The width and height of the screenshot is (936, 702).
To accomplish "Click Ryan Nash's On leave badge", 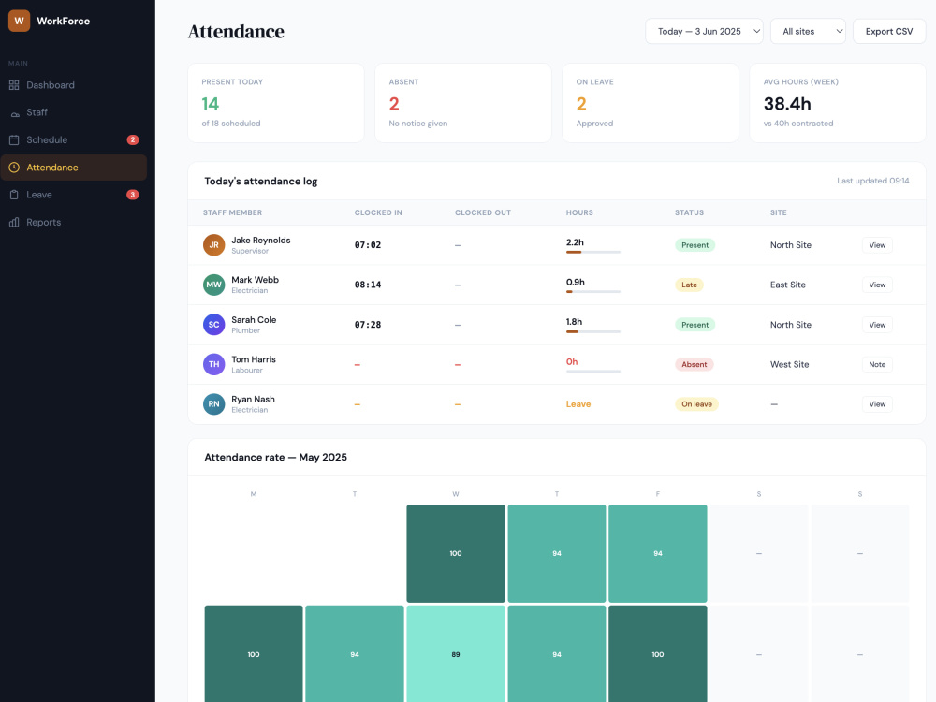I will [696, 404].
